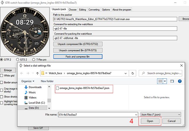Screen dimensions: 189x131
Task: Open the recent locations dropdown arrow
Action: click(x=33, y=73)
